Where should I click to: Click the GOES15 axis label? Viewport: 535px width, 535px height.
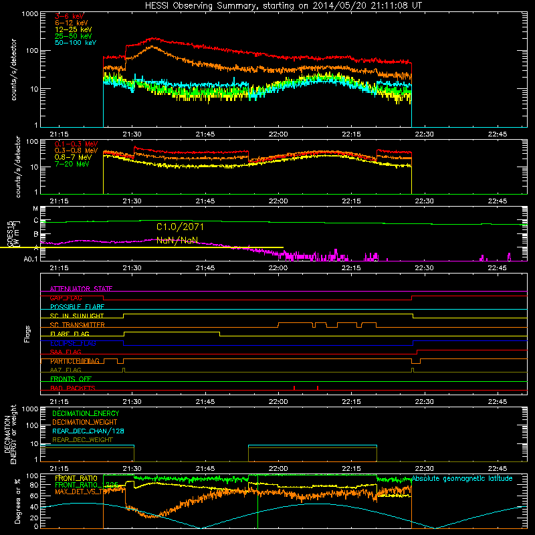[10, 235]
